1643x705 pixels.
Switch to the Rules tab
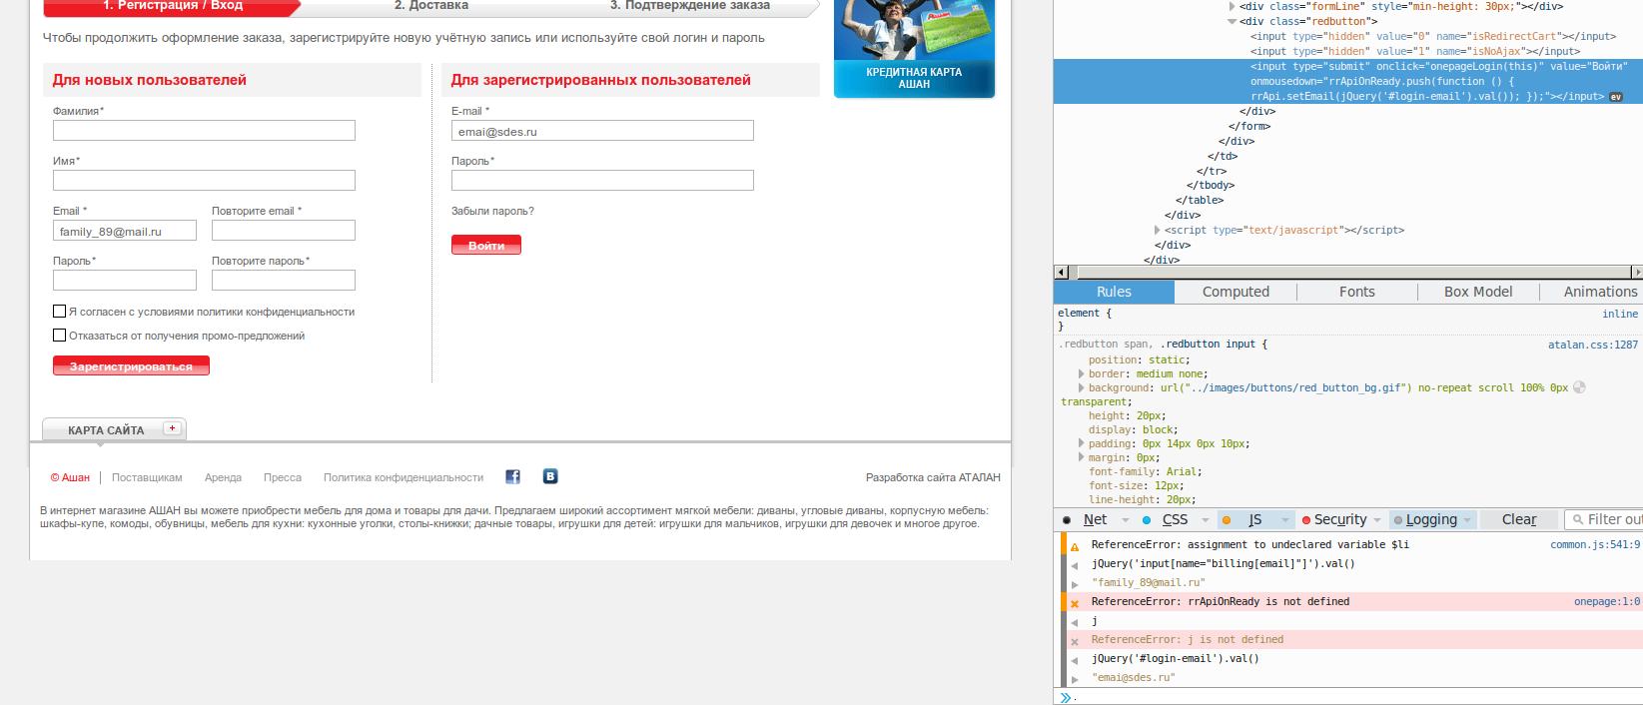point(1114,292)
